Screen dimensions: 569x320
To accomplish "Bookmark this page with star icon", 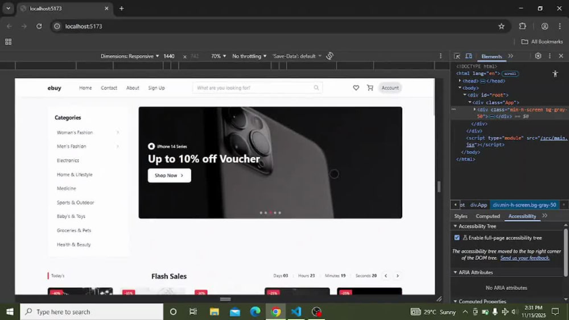I will (501, 26).
